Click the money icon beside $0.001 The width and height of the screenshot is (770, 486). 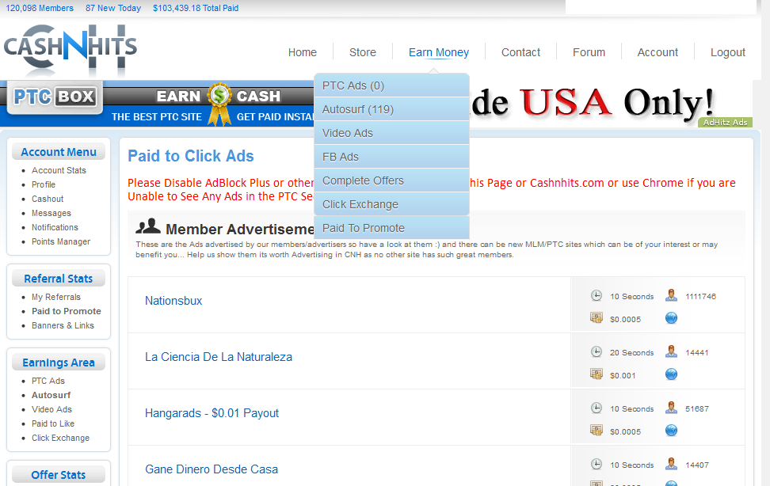(x=597, y=374)
